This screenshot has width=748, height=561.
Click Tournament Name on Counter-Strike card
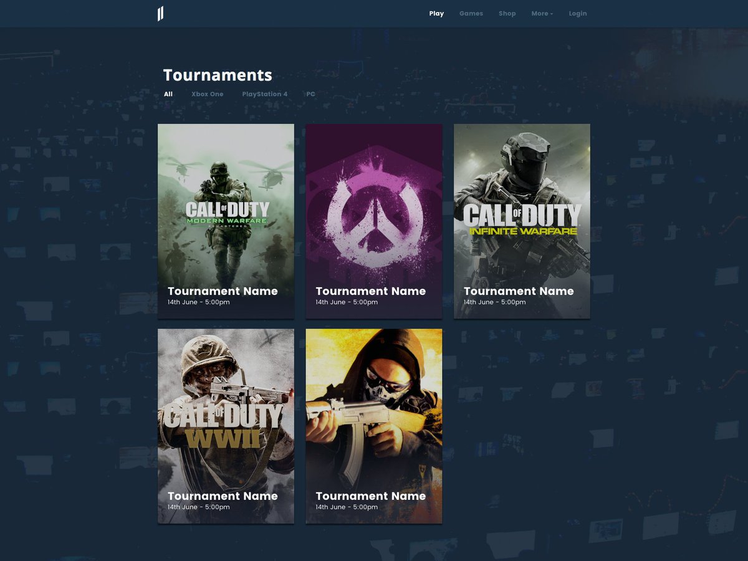pyautogui.click(x=371, y=496)
